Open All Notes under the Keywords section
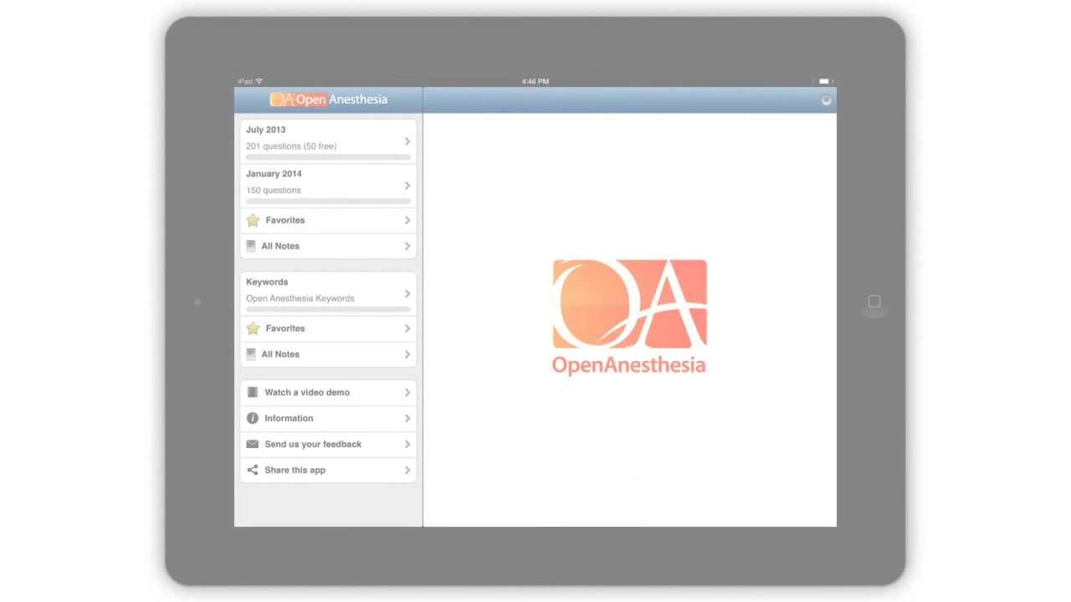Image resolution: width=1071 pixels, height=602 pixels. (328, 355)
